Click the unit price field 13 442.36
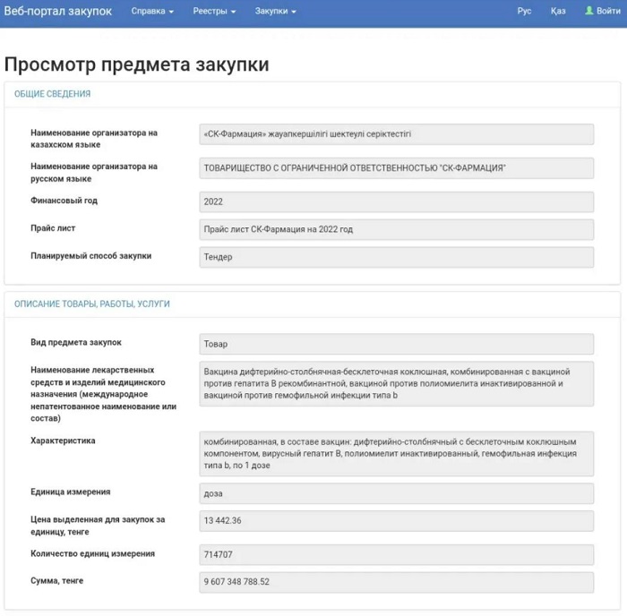The height and width of the screenshot is (616, 627). (397, 521)
